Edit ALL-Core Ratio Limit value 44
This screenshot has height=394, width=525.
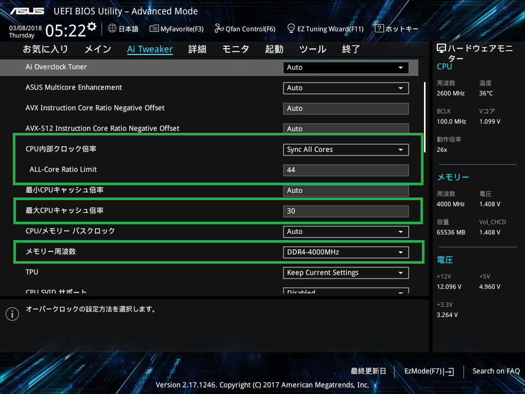click(x=346, y=170)
